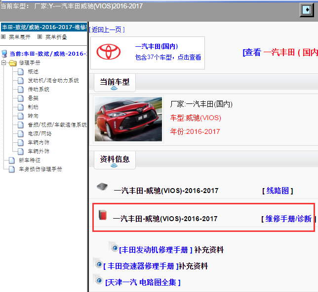Viewport: 318px width, 292px height.
Task: Select 音频/视频/车载通信系统 in the tree
Action: [x=57, y=125]
